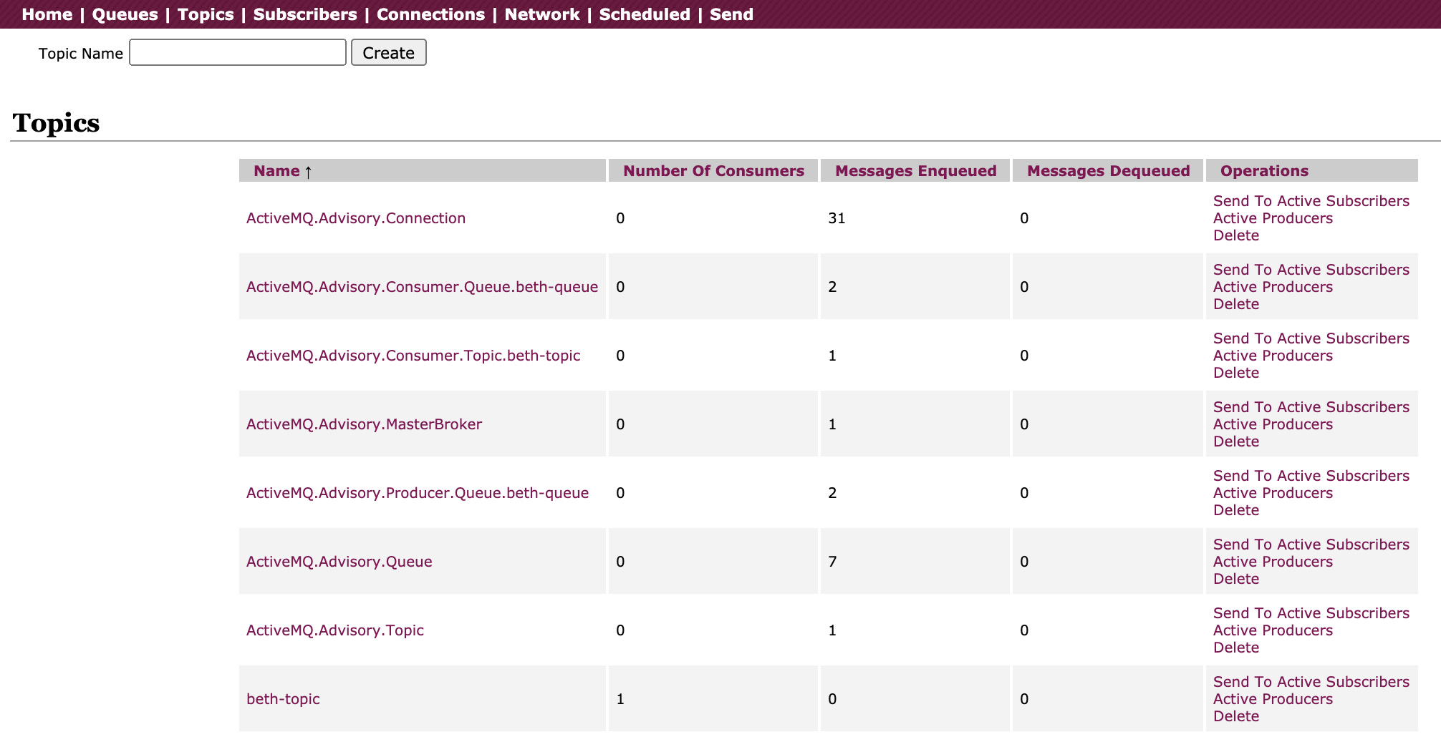This screenshot has height=737, width=1441.
Task: Open ActiveMQ.Advisory.Consumer.Queue.beth-queue topic
Action: [x=422, y=287]
